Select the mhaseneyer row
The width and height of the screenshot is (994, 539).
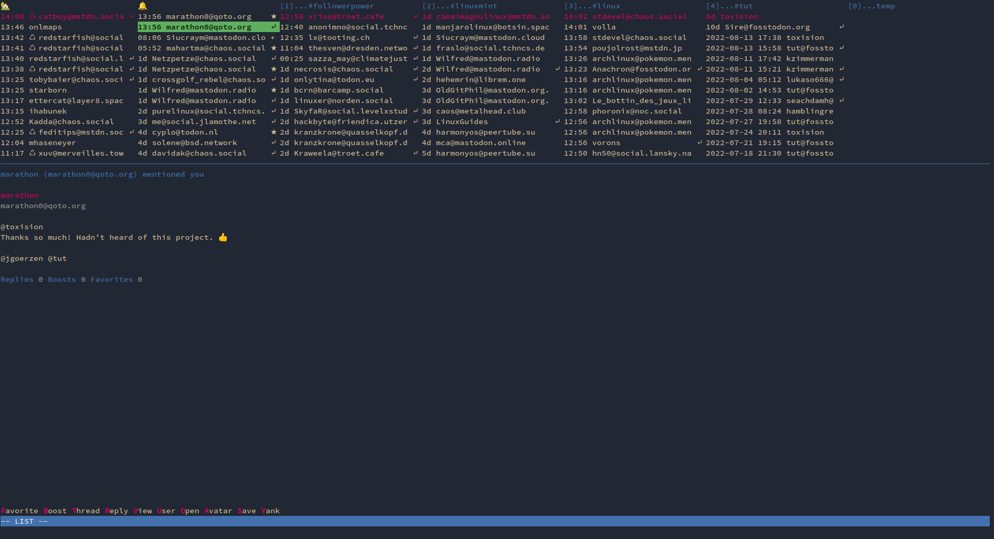pos(68,143)
